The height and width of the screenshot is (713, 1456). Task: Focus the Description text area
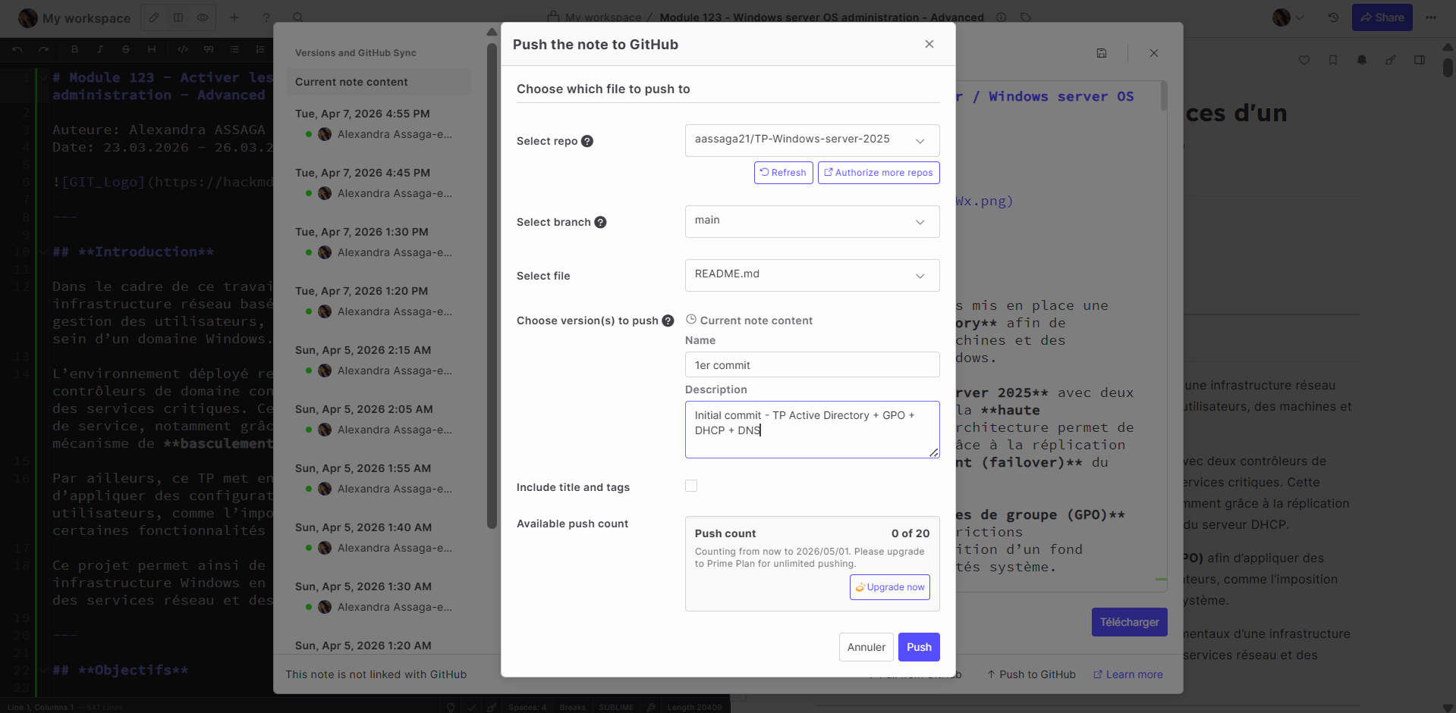click(812, 430)
